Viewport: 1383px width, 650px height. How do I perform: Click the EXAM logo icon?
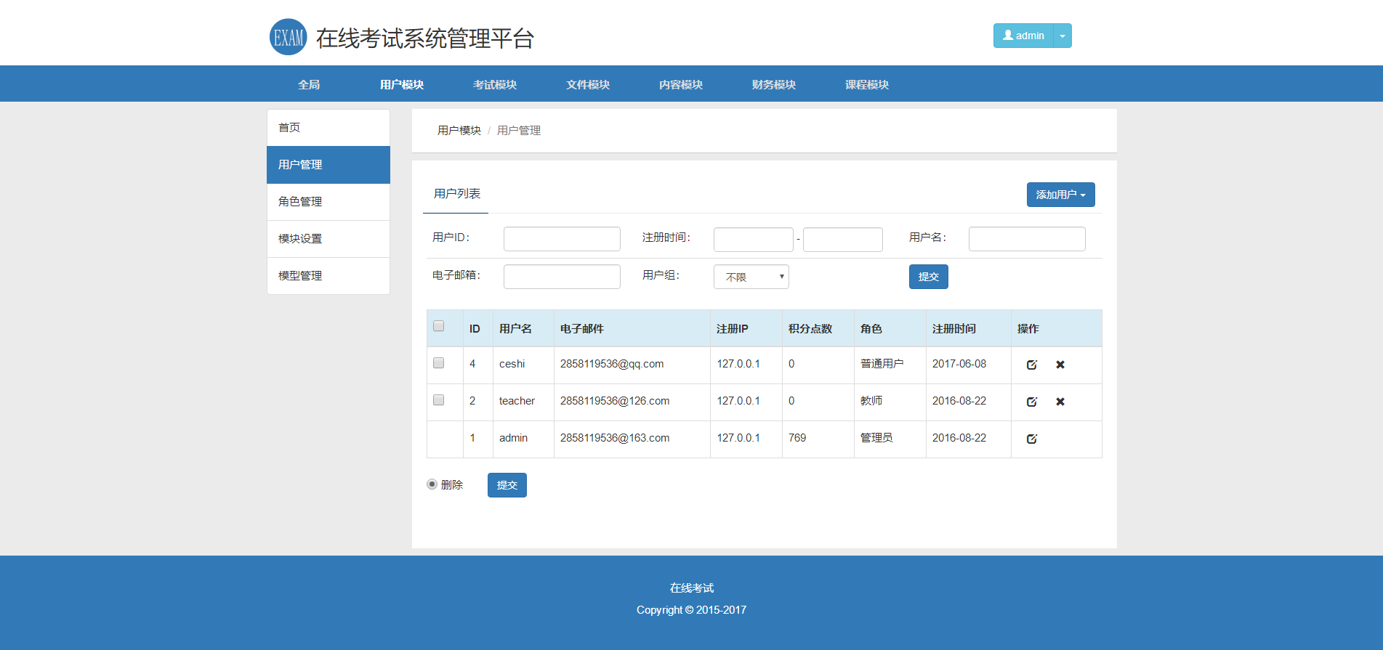click(x=289, y=37)
